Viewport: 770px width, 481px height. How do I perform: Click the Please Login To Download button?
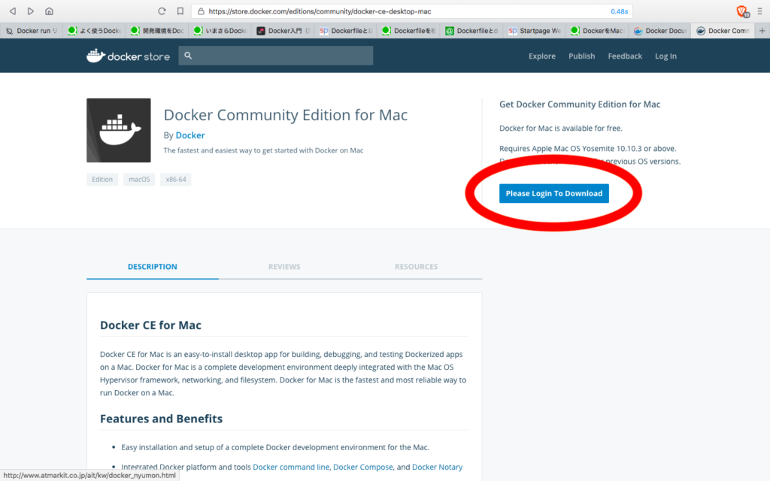tap(554, 193)
